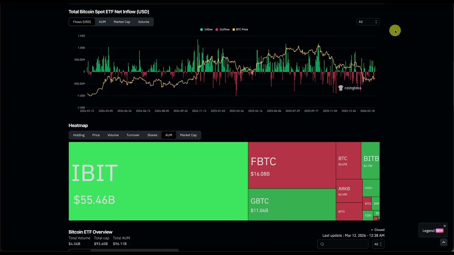Click the BTC $3.67B heatmap tile
The width and height of the screenshot is (454, 255).
[348, 161]
